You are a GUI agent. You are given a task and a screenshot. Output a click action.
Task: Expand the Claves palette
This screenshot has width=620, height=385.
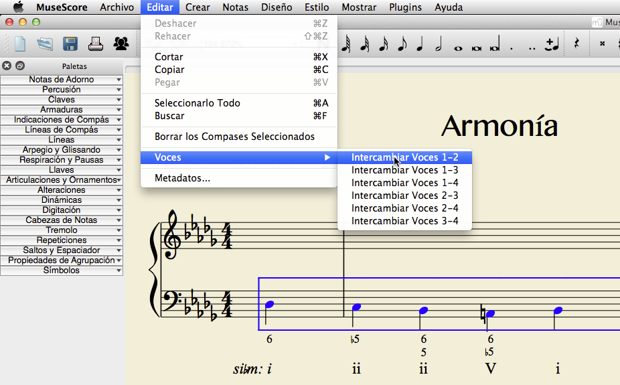pos(62,100)
